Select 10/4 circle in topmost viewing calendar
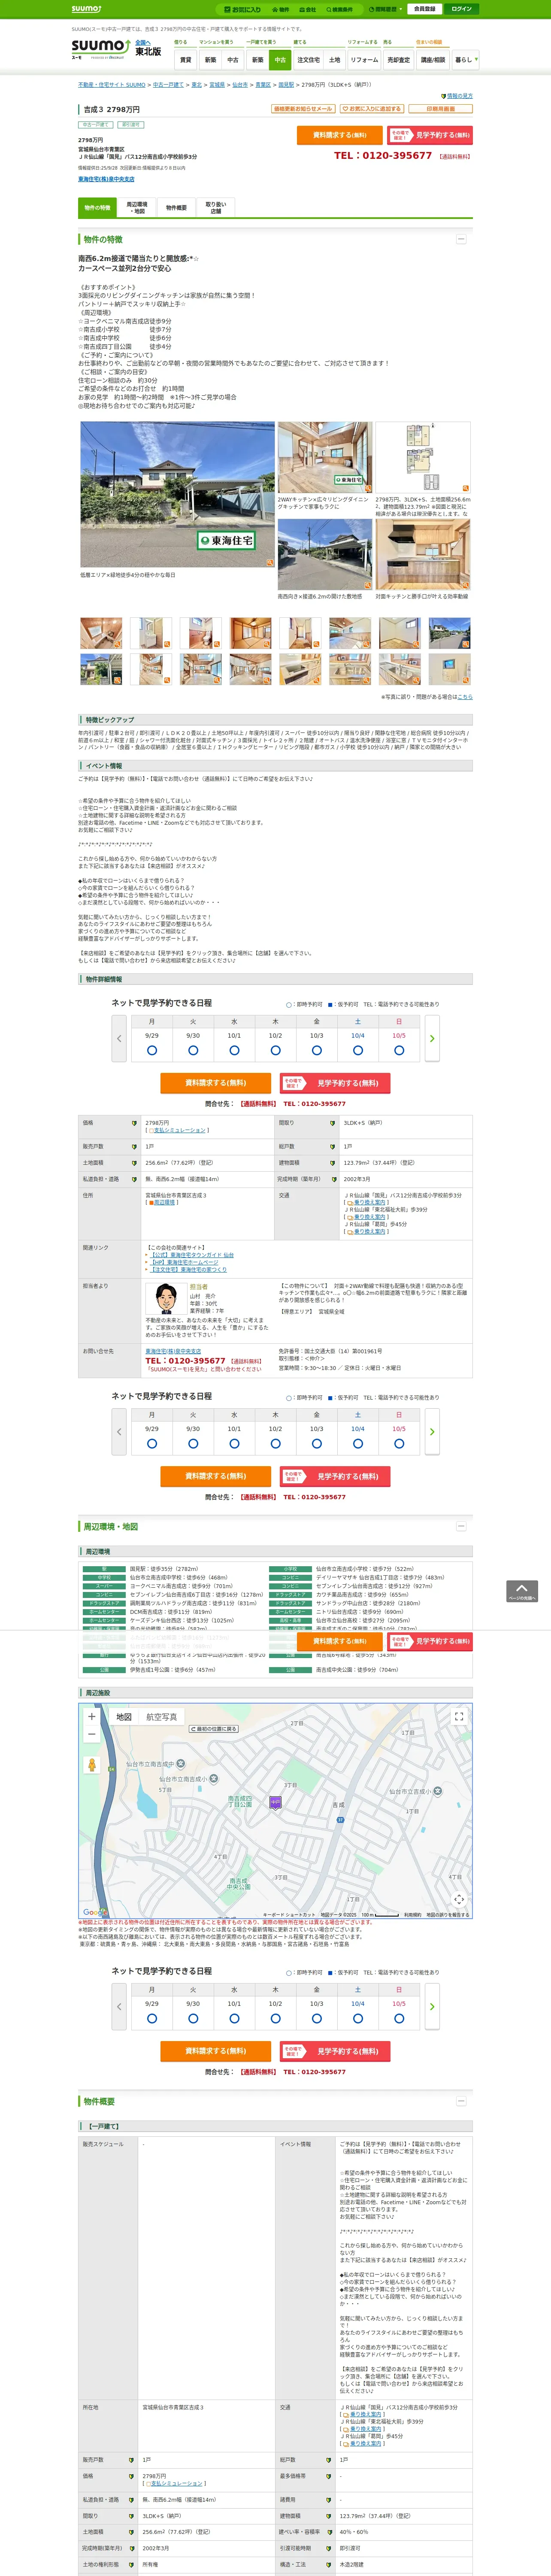Image resolution: width=551 pixels, height=2576 pixels. coord(358,1050)
